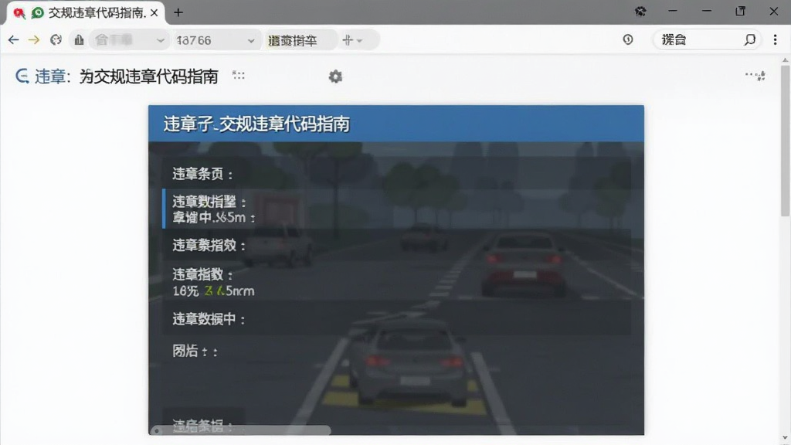
Task: Click the small grid icon after the page title
Action: pos(238,76)
